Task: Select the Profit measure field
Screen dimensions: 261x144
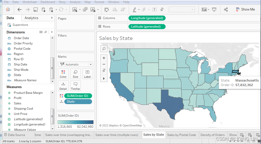Action: (x=18, y=98)
